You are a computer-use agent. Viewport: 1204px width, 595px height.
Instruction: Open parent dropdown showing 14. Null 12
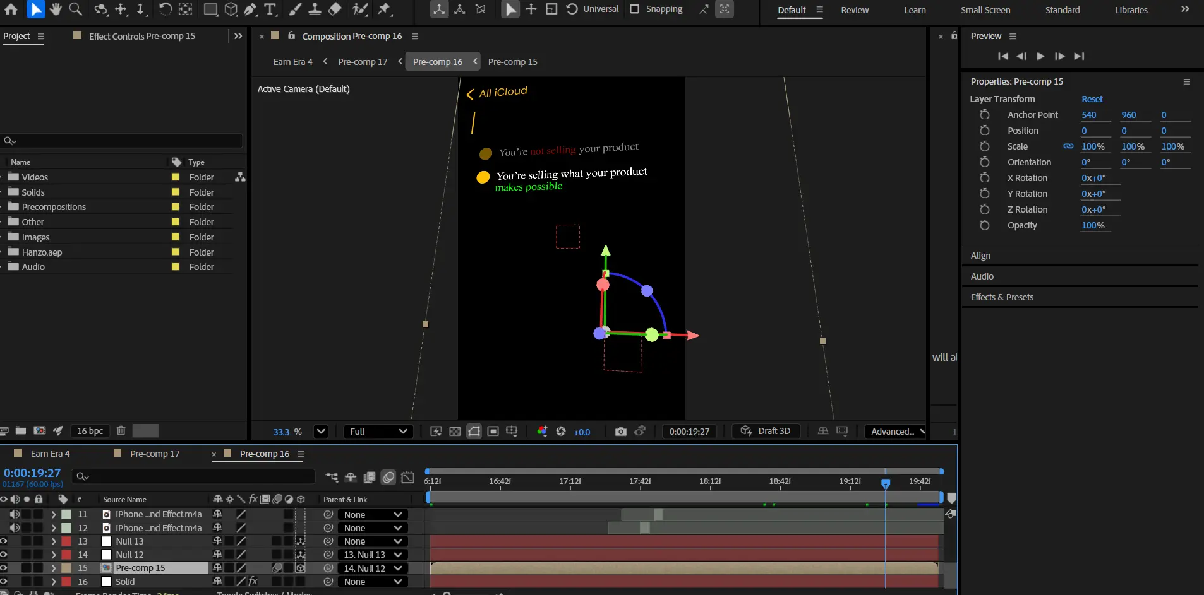[373, 568]
